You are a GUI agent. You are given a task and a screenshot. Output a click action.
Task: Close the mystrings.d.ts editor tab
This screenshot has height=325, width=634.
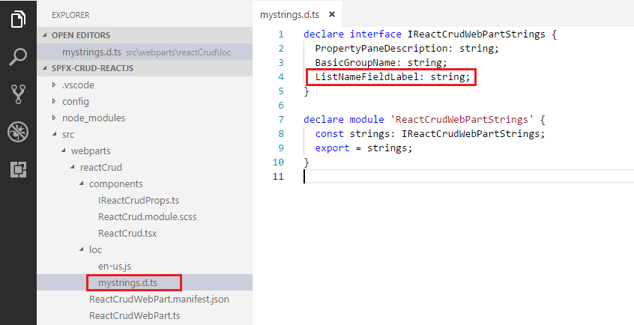332,14
